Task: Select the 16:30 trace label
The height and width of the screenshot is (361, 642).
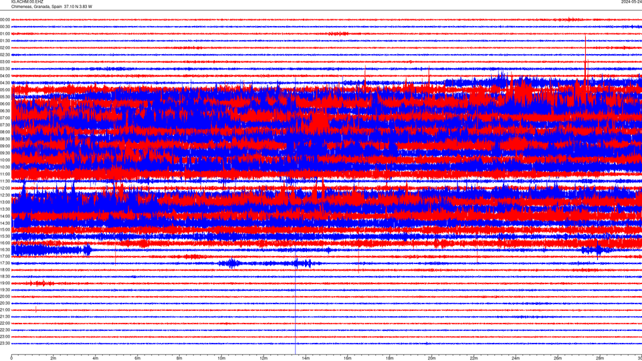Action: click(x=5, y=249)
